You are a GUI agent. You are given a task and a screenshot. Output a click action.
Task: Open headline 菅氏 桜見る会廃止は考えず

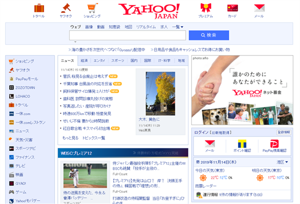click(85, 76)
